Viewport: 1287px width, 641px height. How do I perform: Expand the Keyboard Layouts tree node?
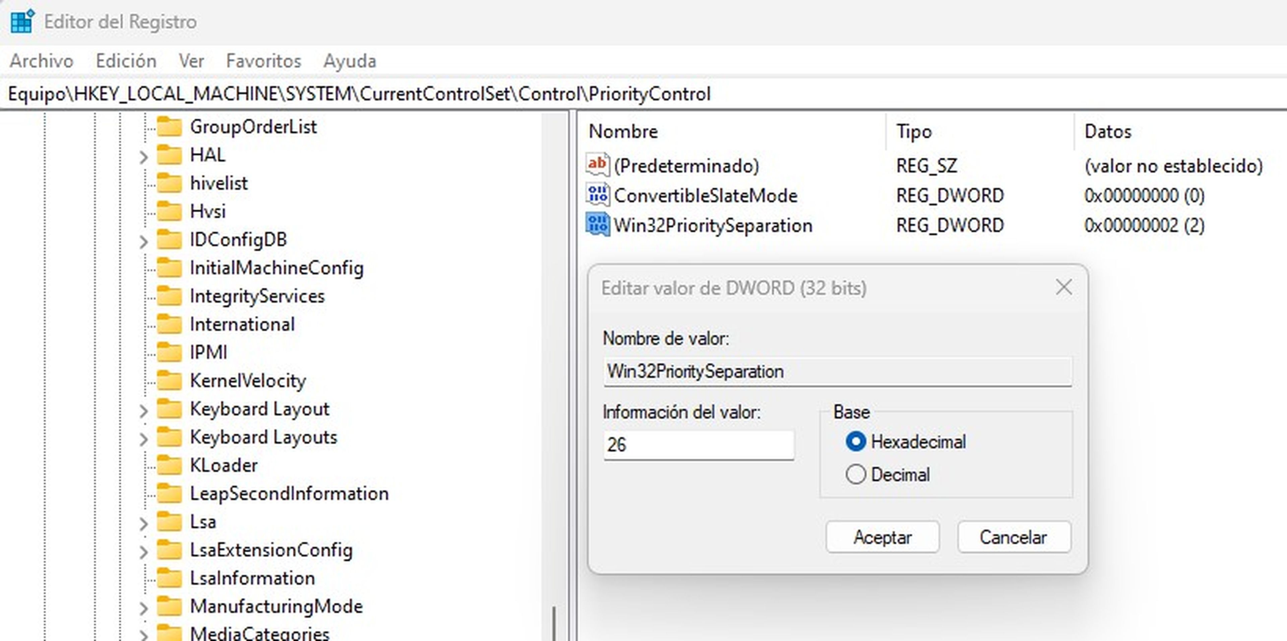click(143, 439)
